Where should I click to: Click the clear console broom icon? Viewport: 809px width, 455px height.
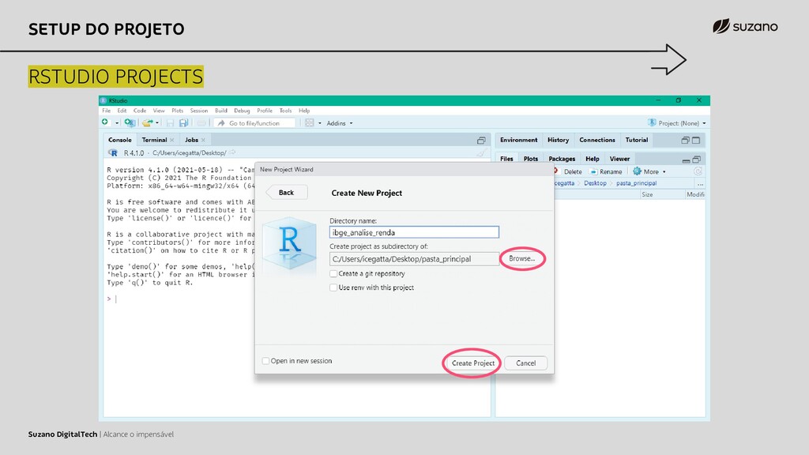coord(481,152)
